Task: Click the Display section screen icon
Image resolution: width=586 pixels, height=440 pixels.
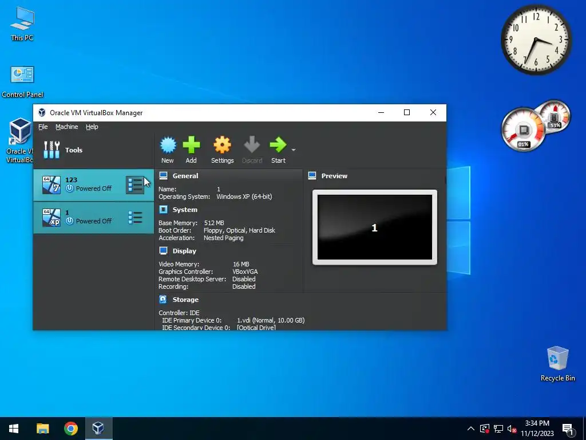Action: pyautogui.click(x=163, y=251)
